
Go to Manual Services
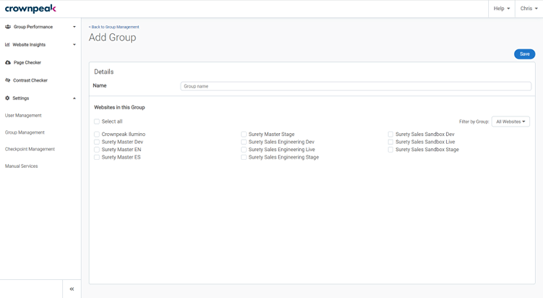pyautogui.click(x=21, y=166)
